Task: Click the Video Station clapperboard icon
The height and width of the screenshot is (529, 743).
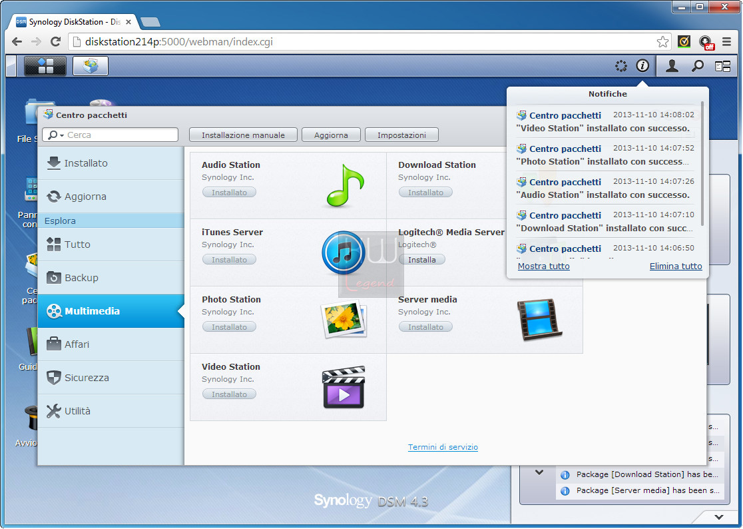Action: (344, 387)
